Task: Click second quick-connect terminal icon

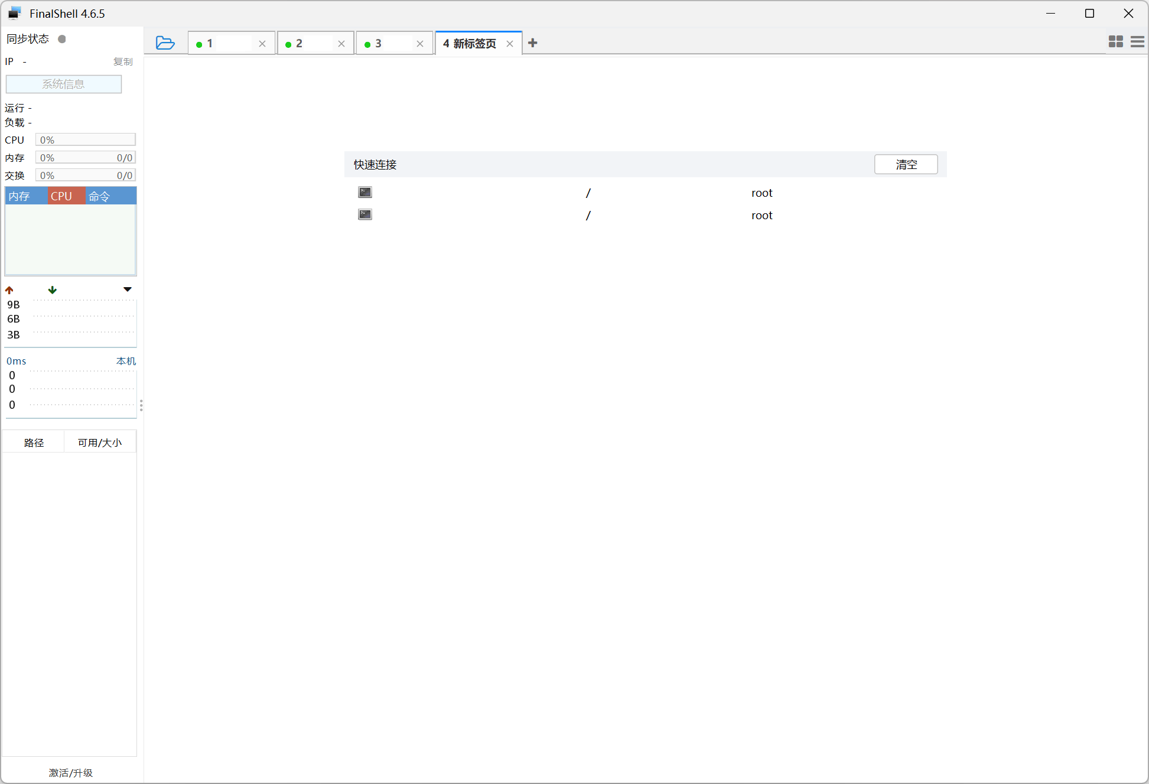Action: (365, 214)
